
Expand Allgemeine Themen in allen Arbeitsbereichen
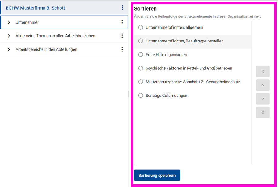coord(9,36)
